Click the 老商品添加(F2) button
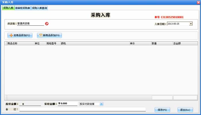This screenshot has width=201, height=115. pyautogui.click(x=20, y=35)
